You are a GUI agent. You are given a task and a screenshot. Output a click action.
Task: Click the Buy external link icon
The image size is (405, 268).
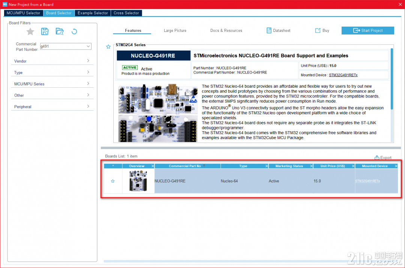[x=318, y=30]
